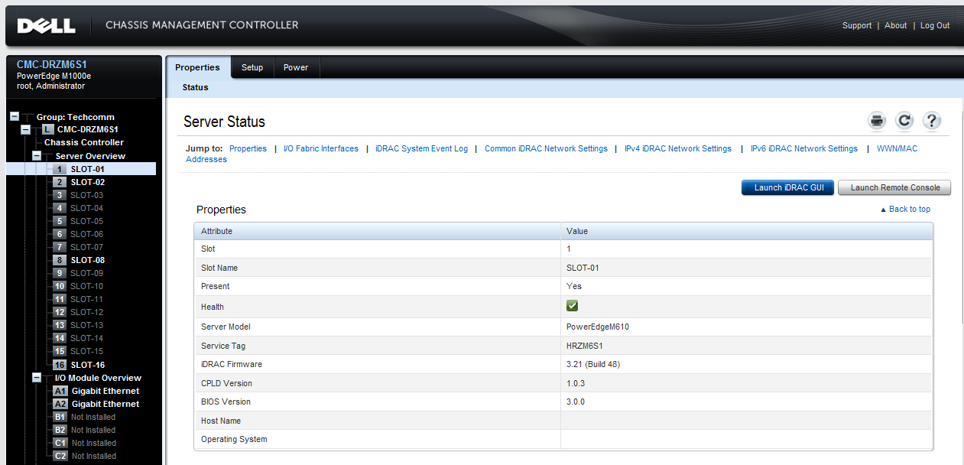Select SLOT-02 in the server tree

[x=88, y=182]
